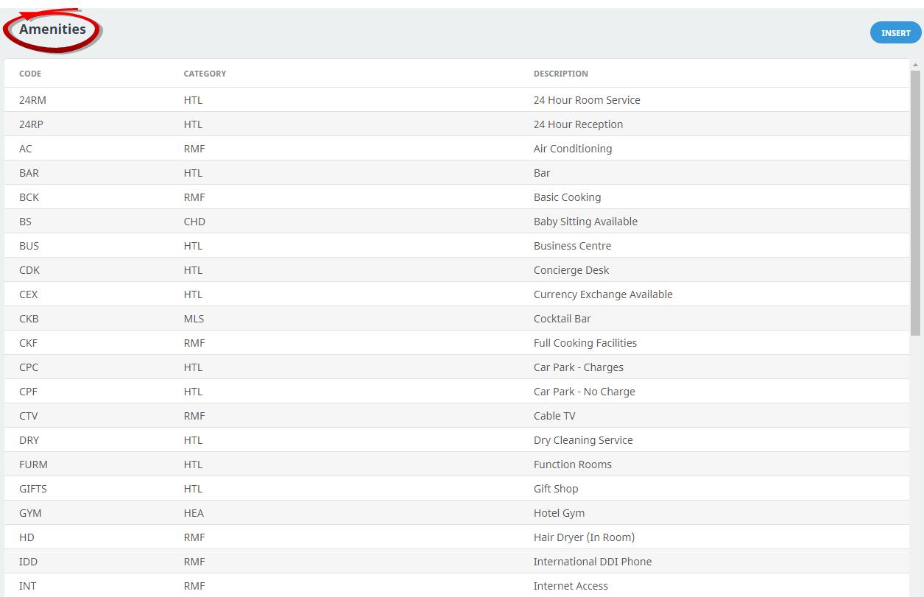Click the INSERT button

point(895,33)
